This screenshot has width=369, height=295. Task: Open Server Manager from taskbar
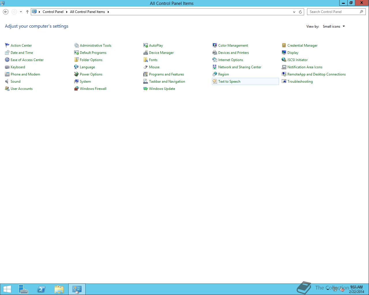(x=23, y=289)
